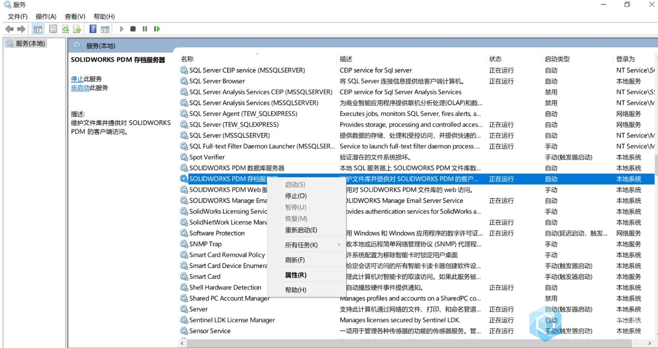
Task: Click the Refresh toolbar icon
Action: [x=66, y=29]
